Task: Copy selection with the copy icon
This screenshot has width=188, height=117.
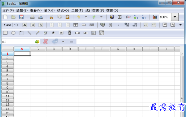Action: coord(59,17)
